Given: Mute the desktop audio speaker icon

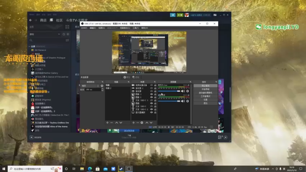Looking at the screenshot, I should (x=183, y=101).
